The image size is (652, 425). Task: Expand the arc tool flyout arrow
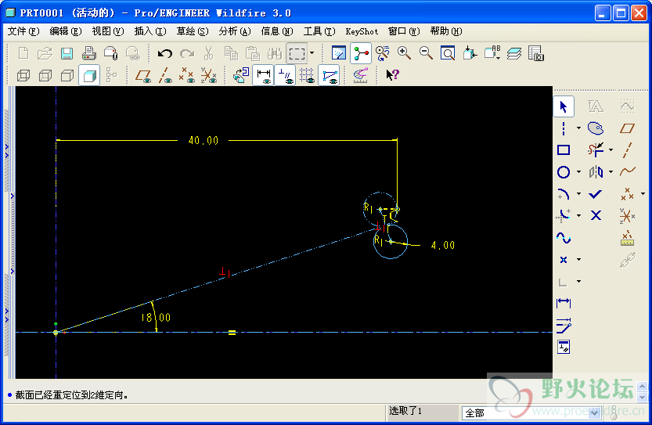point(578,194)
